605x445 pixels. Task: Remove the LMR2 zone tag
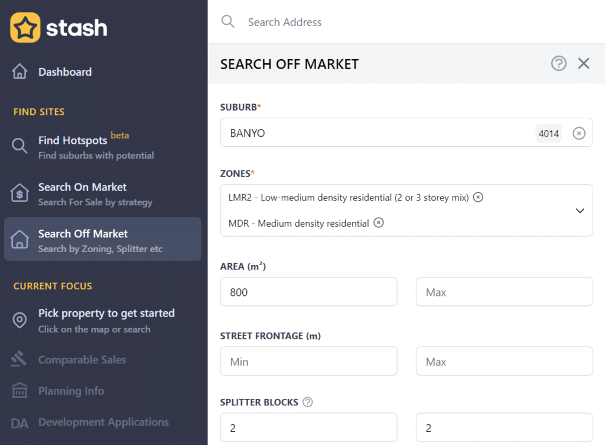(x=478, y=197)
